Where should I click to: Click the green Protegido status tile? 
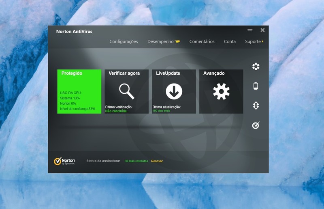click(x=79, y=91)
